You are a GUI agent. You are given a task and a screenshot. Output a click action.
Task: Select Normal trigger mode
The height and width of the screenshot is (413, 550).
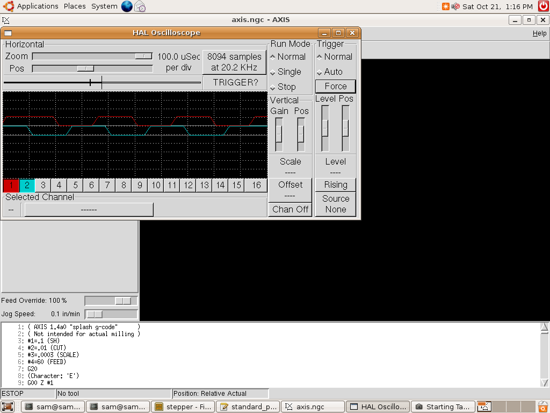pos(334,56)
